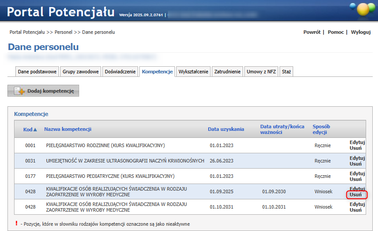Click the Powrót link
Screen dimensions: 378x231
[312, 32]
